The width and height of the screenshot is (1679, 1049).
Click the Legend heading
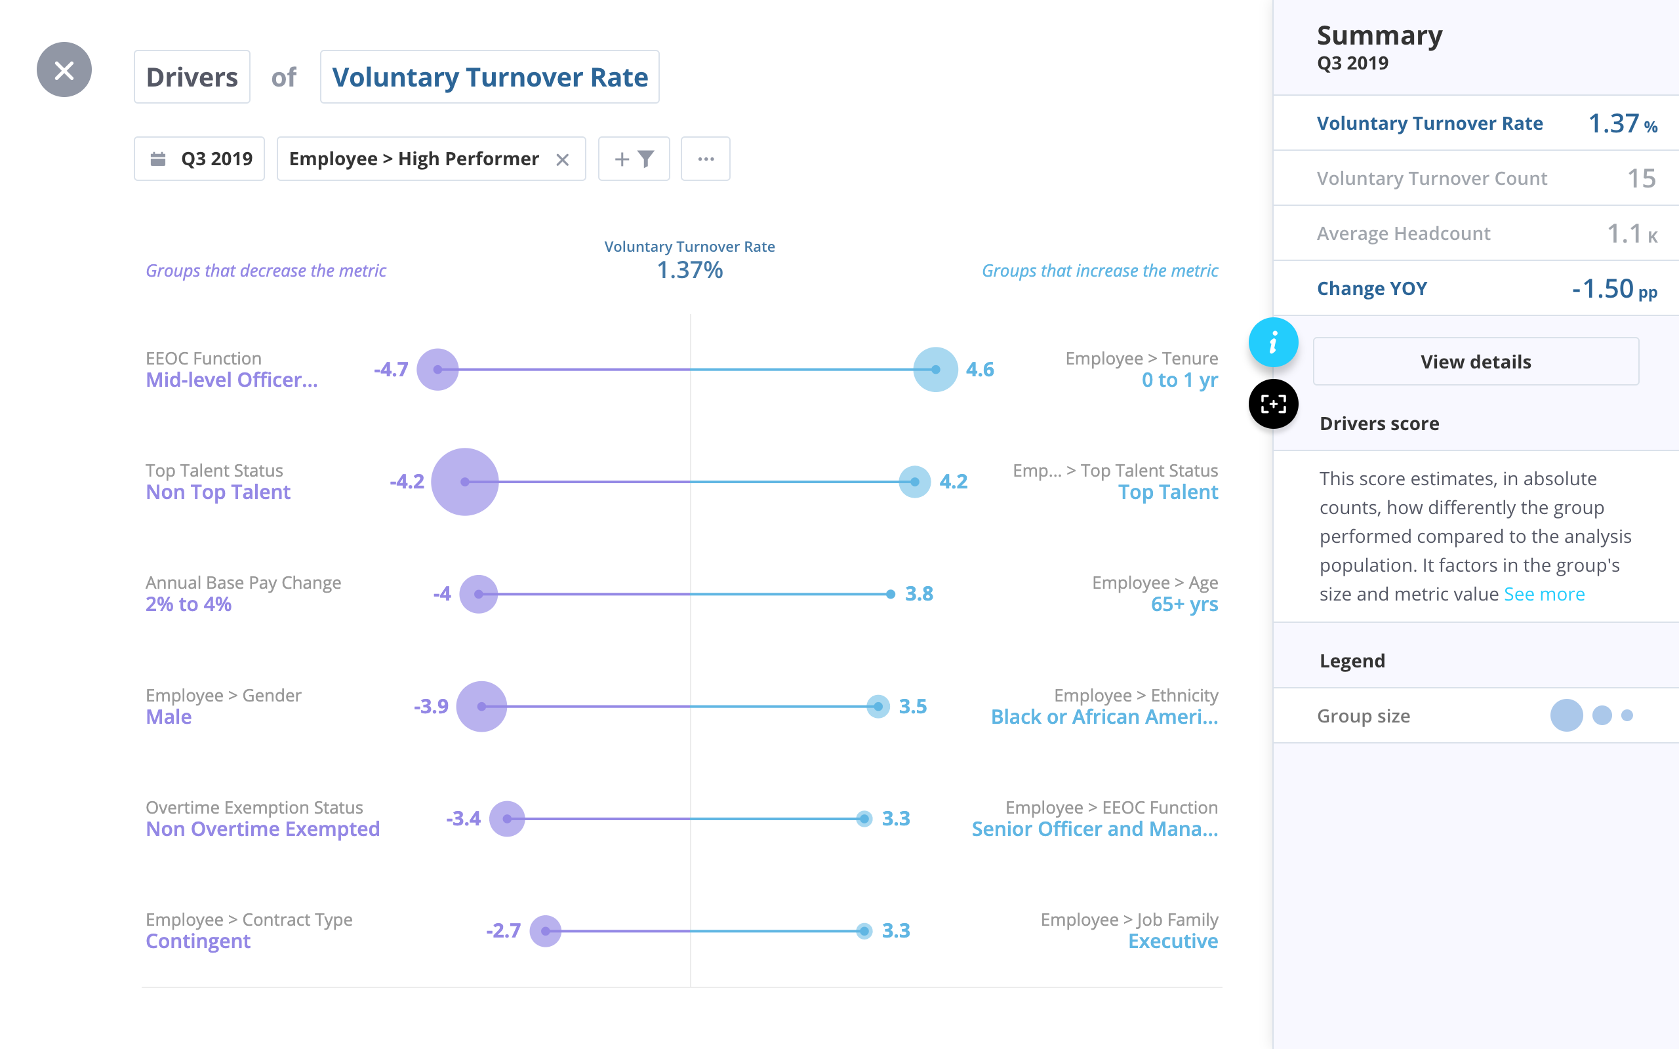coord(1352,660)
